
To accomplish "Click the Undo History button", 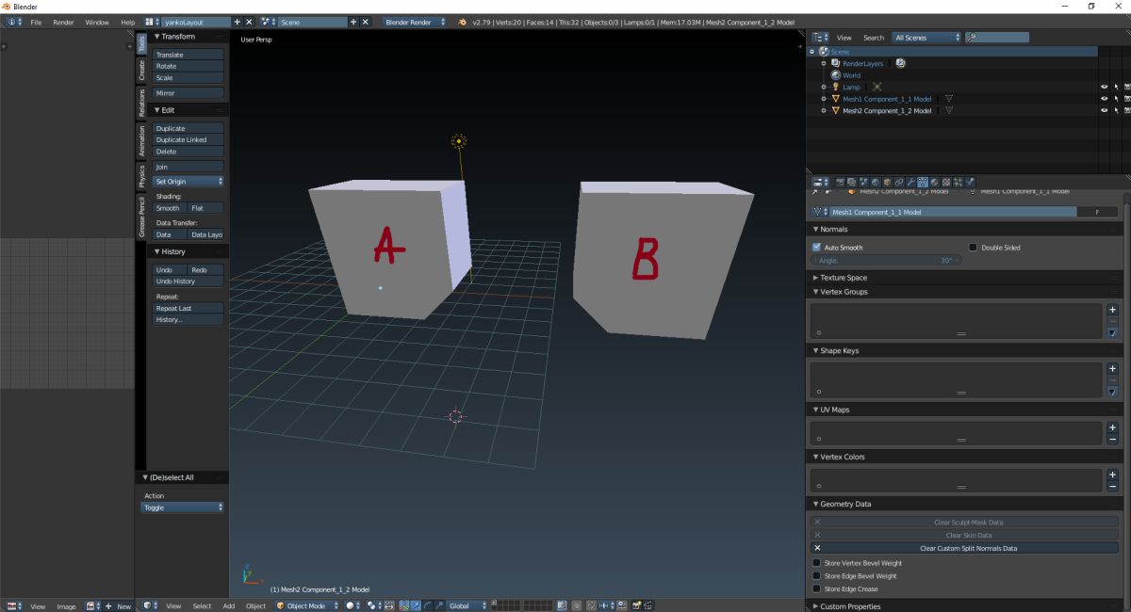I will point(188,281).
